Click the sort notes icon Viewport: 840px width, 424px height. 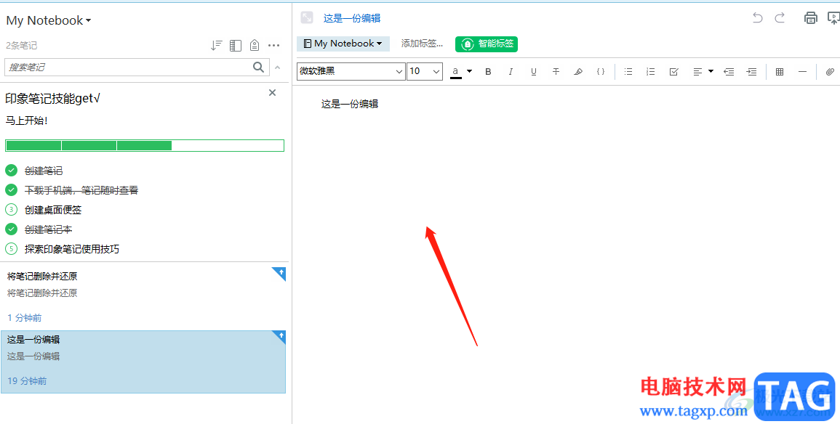pyautogui.click(x=216, y=46)
